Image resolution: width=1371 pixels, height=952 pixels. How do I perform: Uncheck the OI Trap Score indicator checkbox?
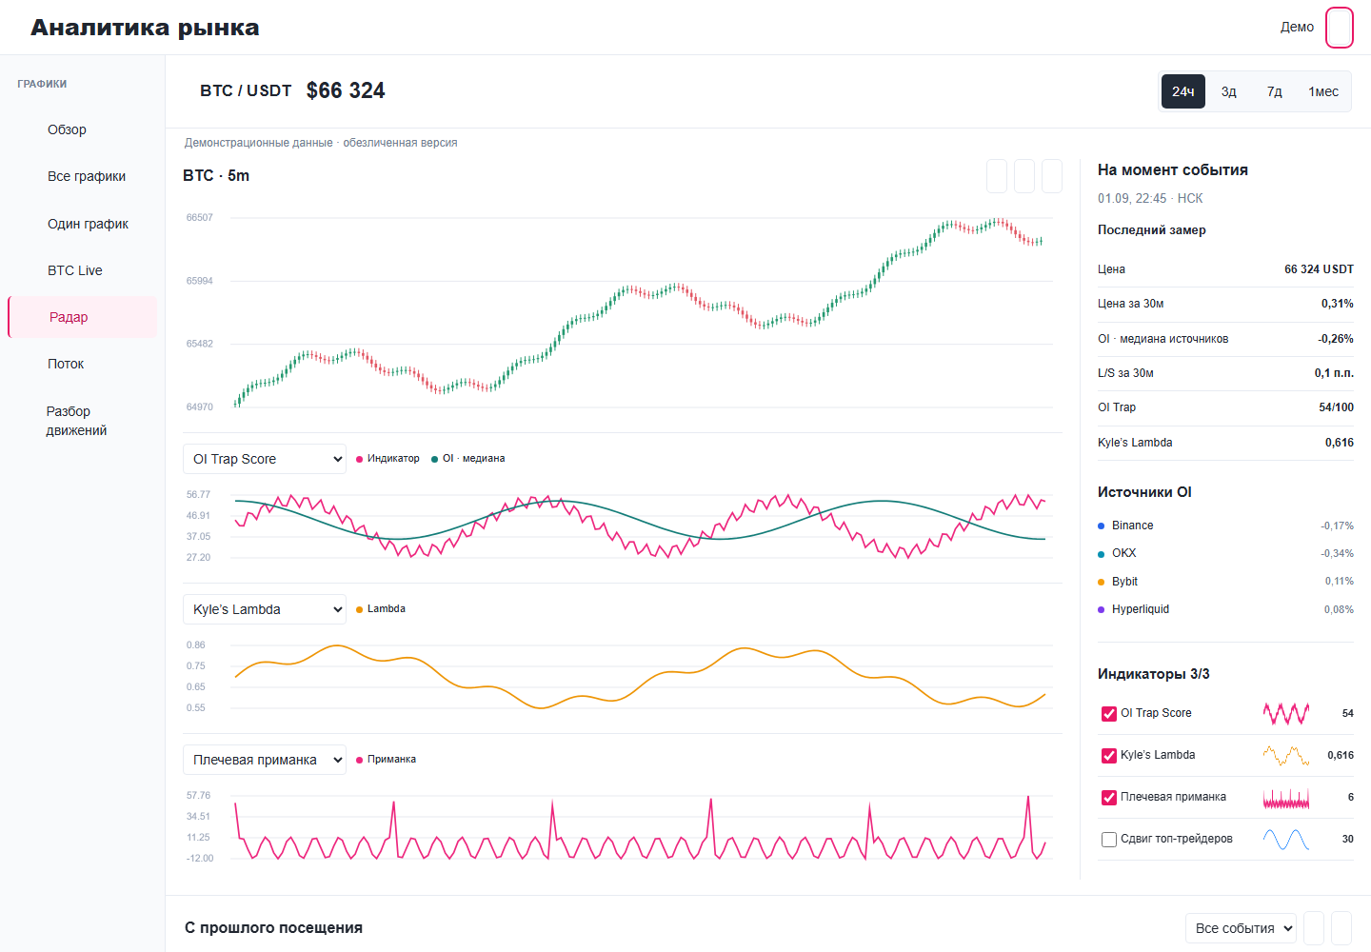point(1109,714)
